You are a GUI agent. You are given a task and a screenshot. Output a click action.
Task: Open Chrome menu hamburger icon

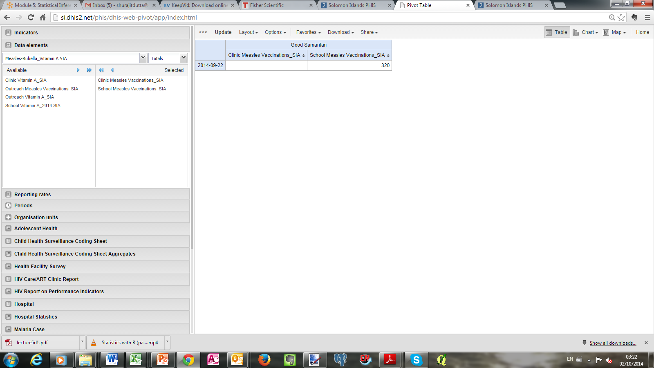point(647,17)
